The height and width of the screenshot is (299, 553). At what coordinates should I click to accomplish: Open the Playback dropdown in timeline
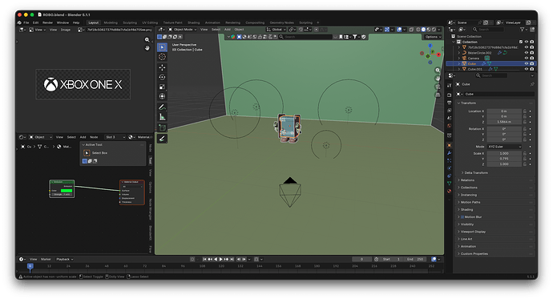[x=65, y=259]
